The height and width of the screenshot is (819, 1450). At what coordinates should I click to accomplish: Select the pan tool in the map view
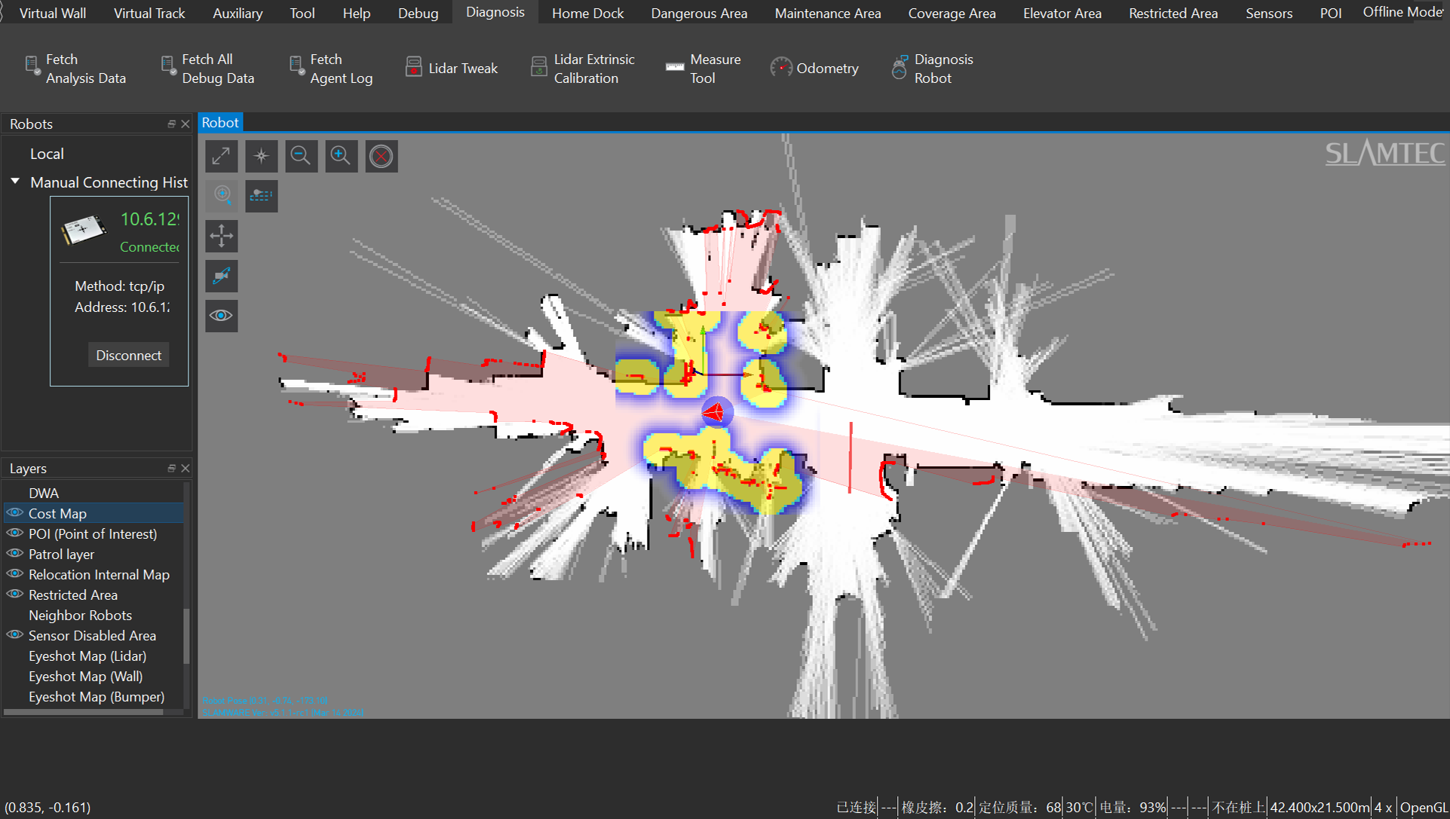[221, 236]
